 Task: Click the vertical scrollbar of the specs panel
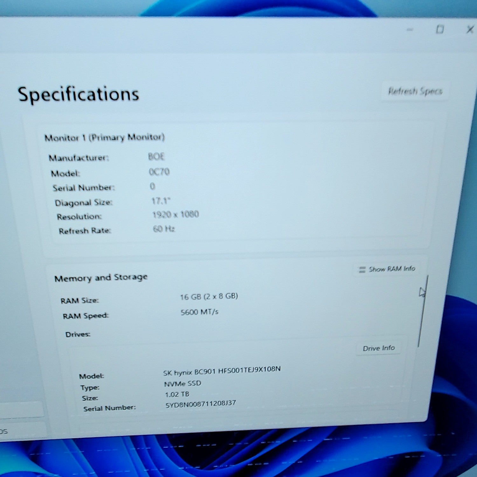(x=423, y=312)
